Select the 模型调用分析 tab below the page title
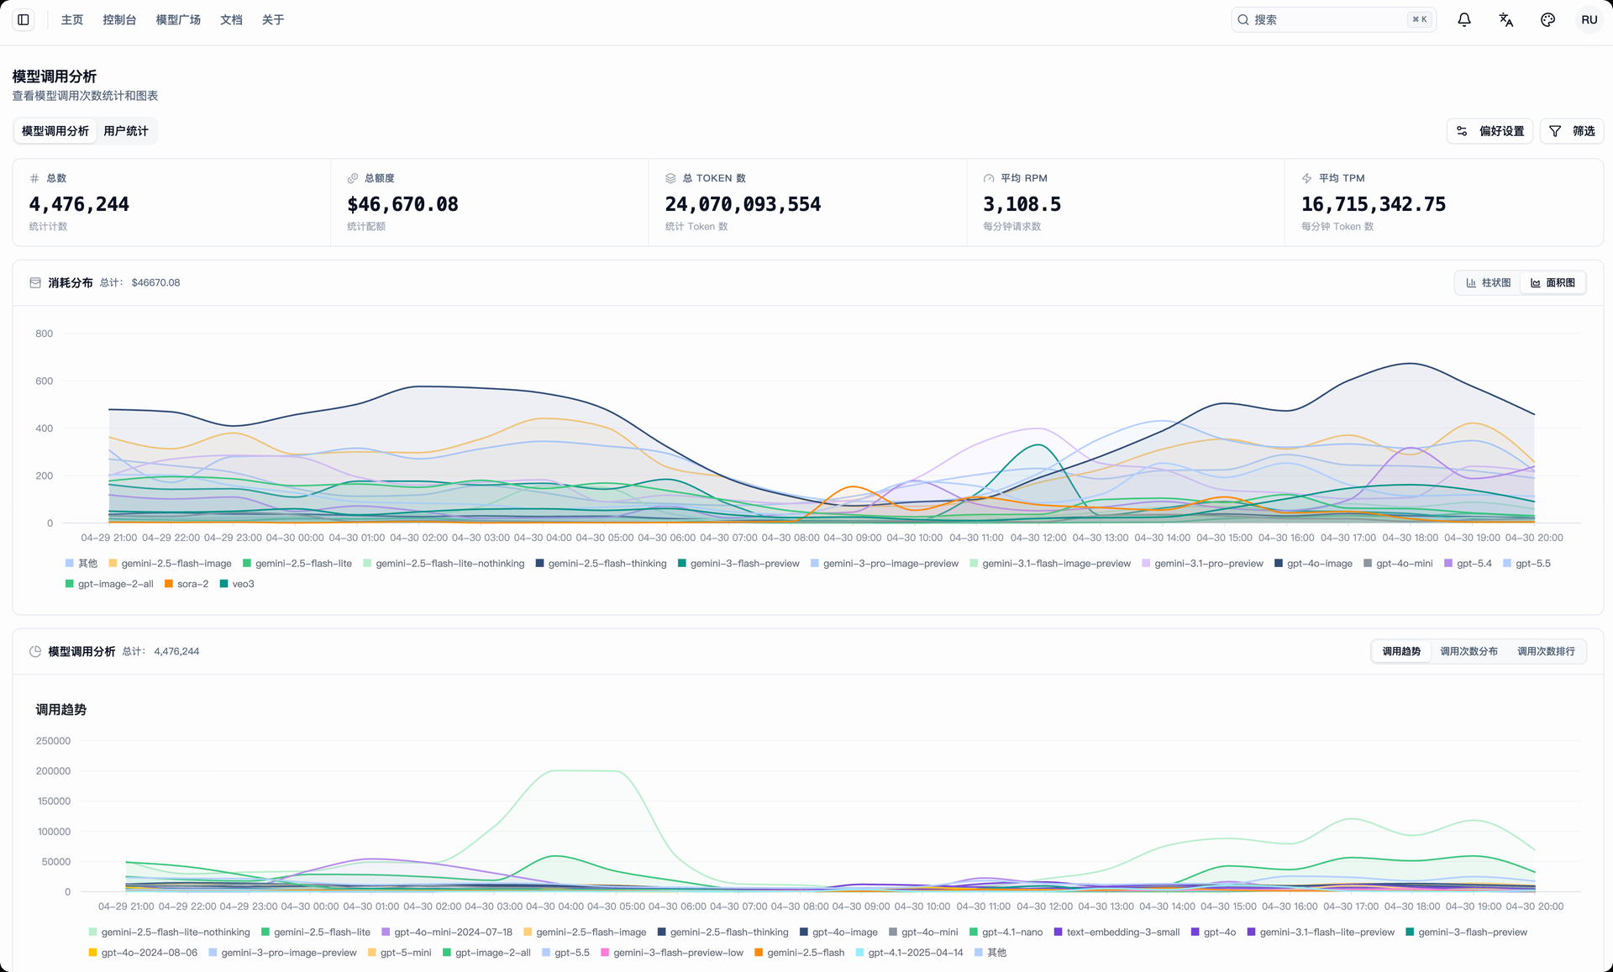Screen dimensions: 1613x972 click(55, 131)
